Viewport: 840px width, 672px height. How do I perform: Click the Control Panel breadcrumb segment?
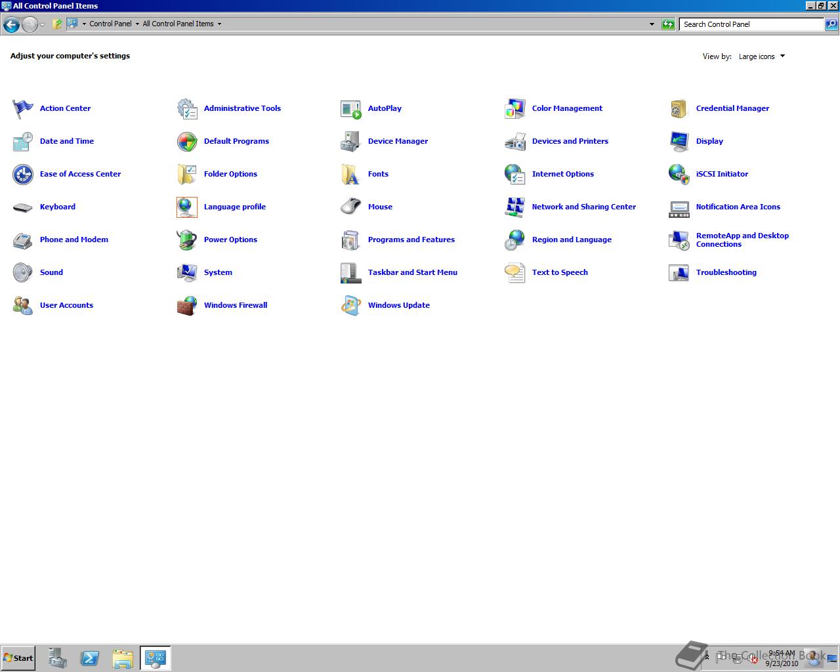(x=110, y=24)
